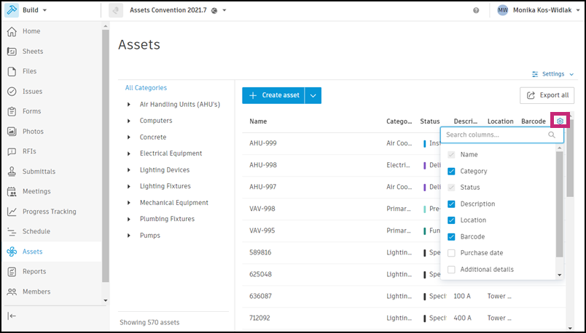The height and width of the screenshot is (333, 586).
Task: Check the Purchase date column checkbox
Action: click(451, 253)
